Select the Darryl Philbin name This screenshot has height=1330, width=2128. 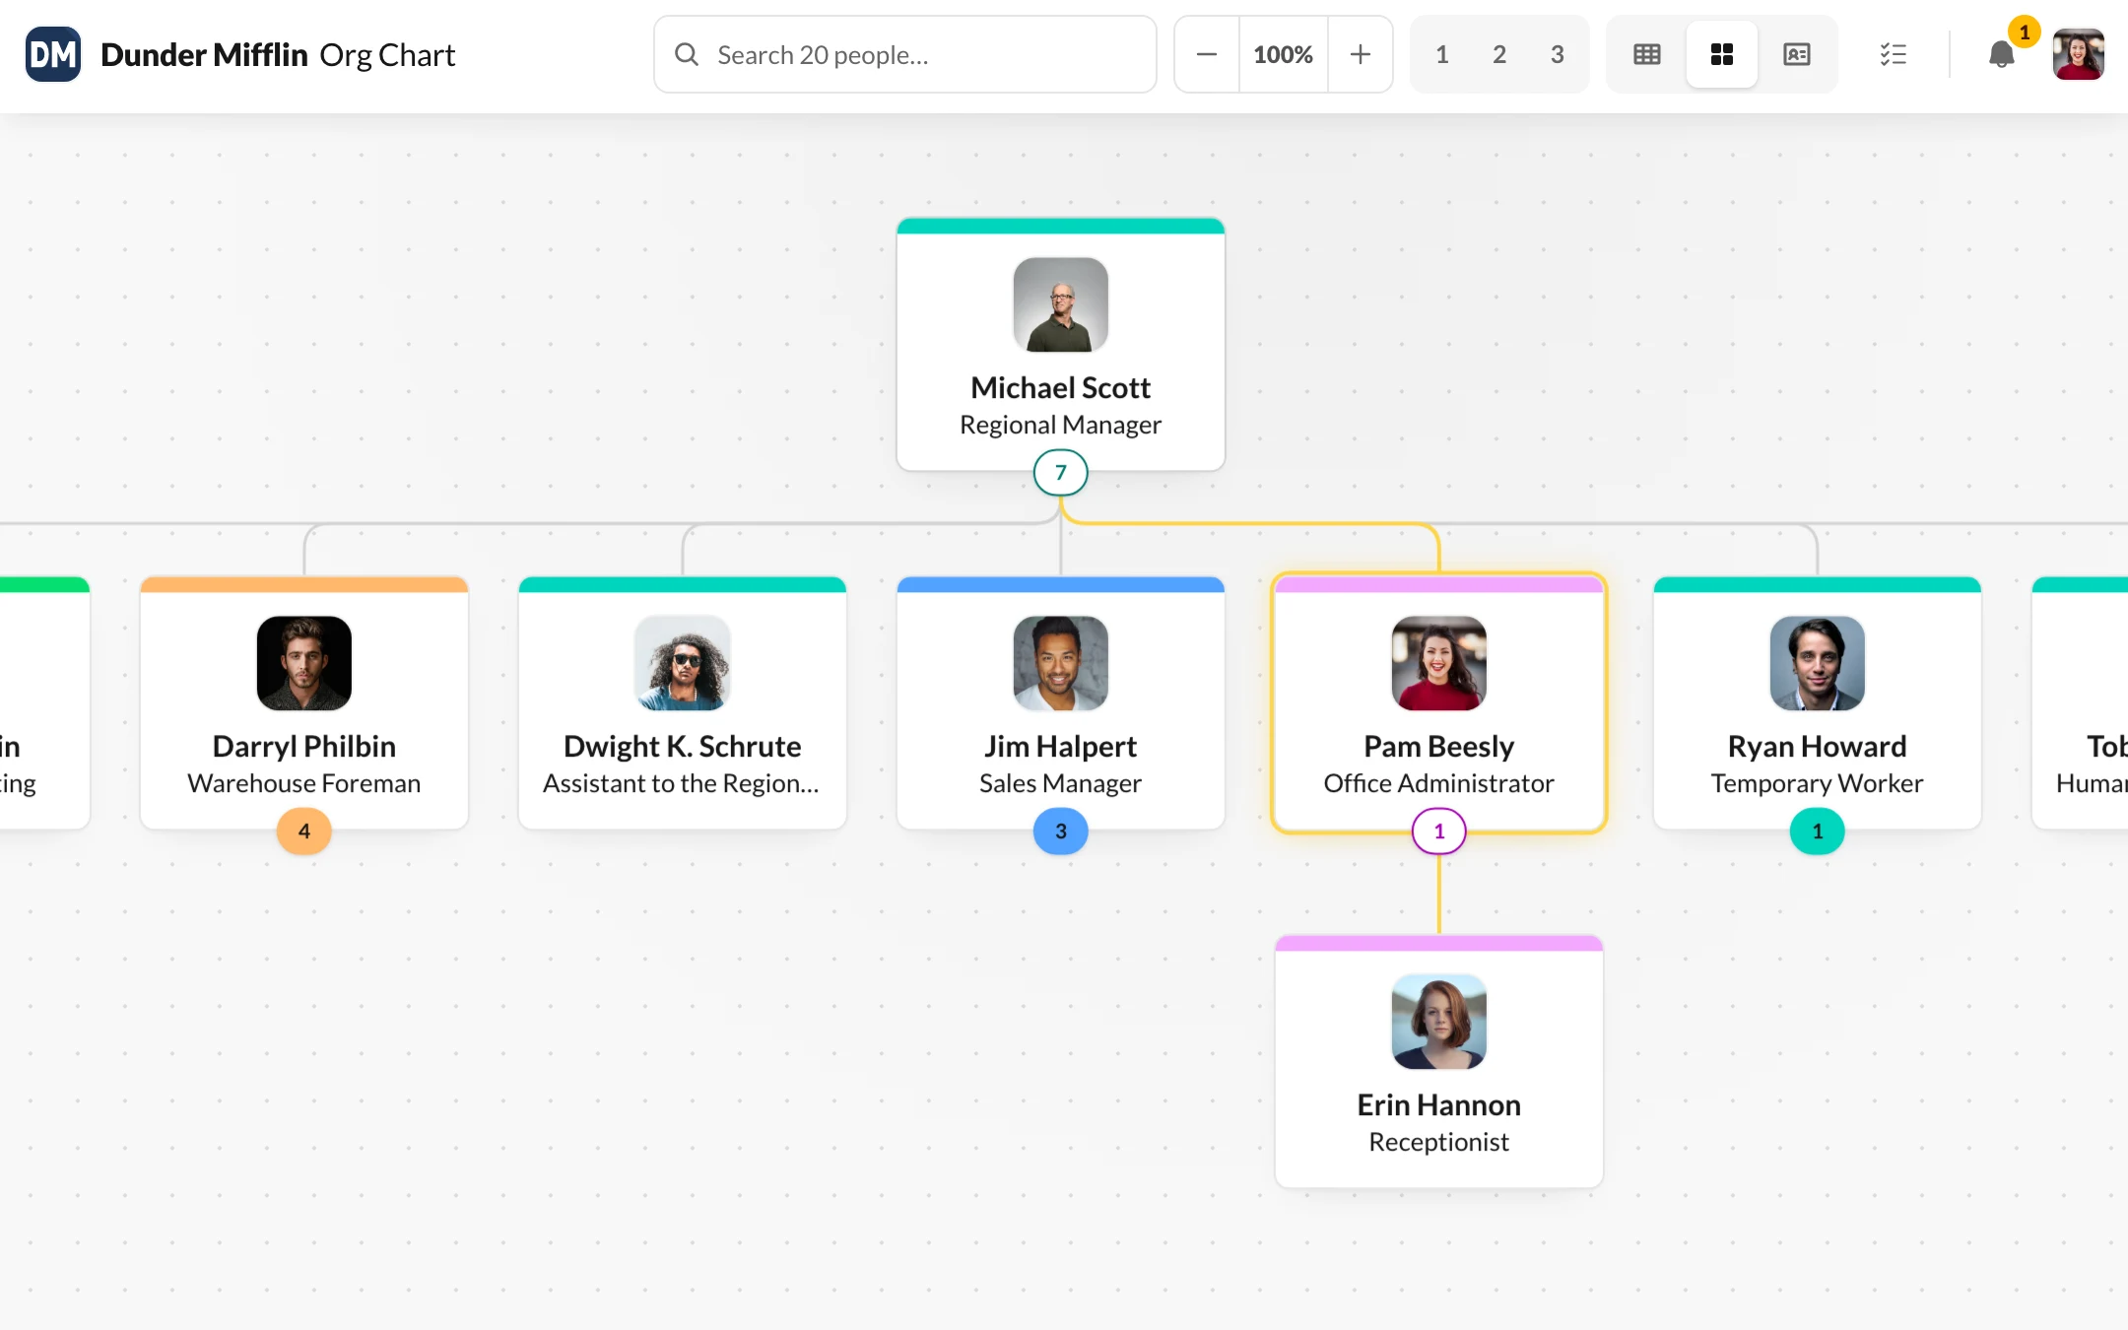tap(304, 747)
